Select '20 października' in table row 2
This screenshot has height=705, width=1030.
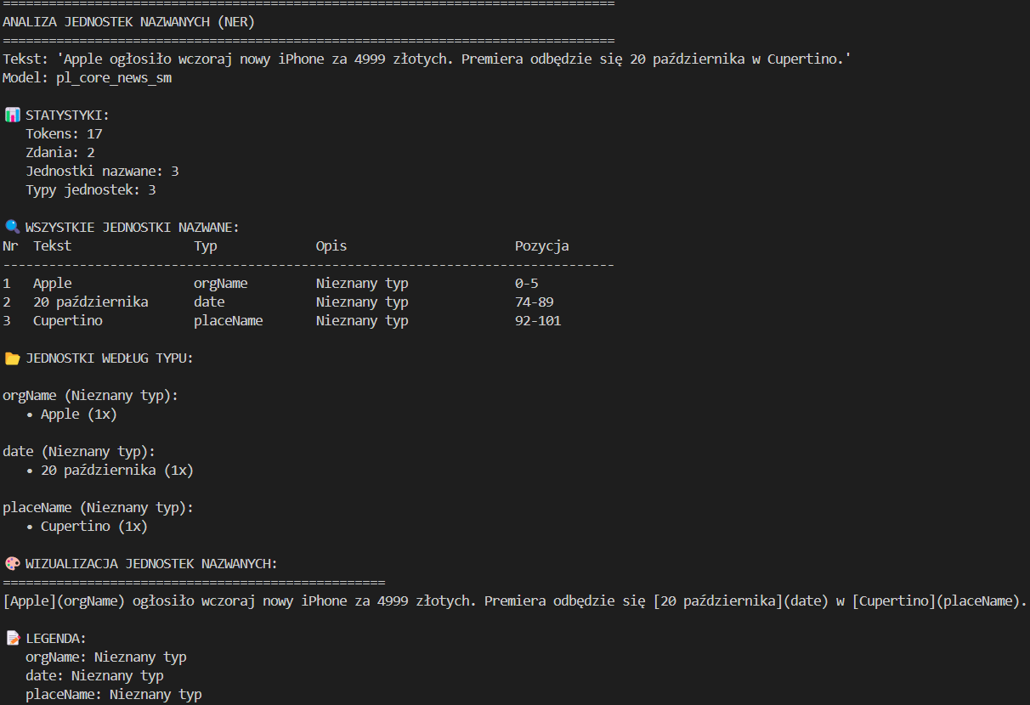pos(91,302)
